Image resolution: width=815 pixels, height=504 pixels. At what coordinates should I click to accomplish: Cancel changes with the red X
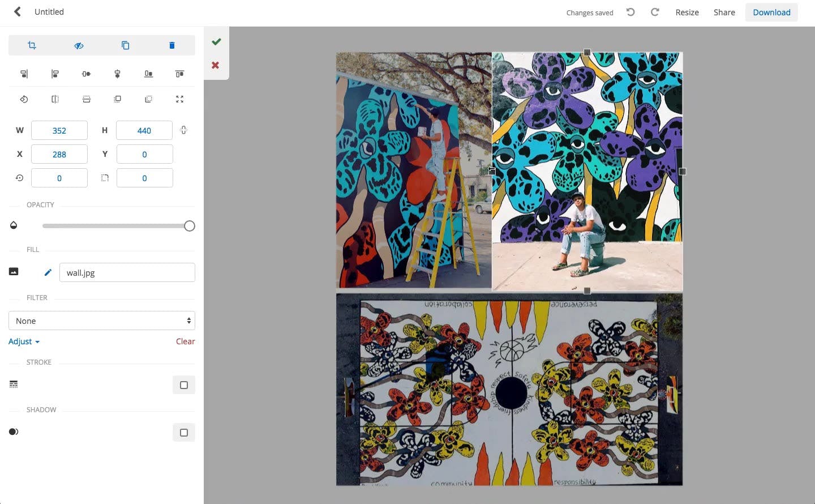tap(216, 65)
